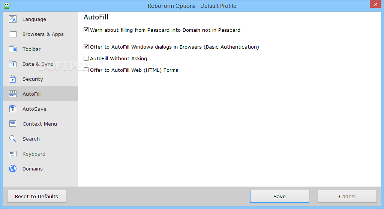Enable AutoFill Without Asking checkbox
Image resolution: width=384 pixels, height=209 pixels.
86,58
